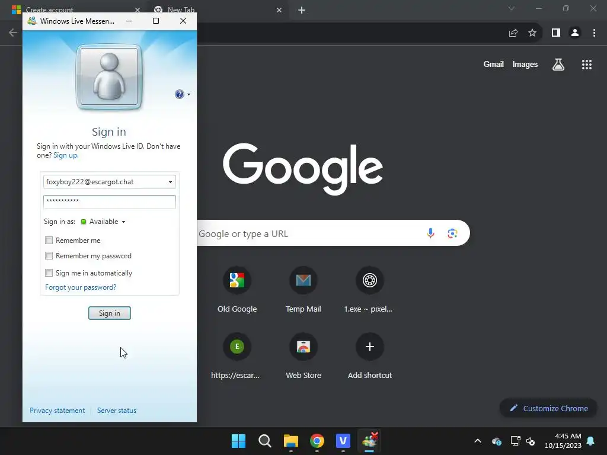Tick the Remember my password checkbox
607x455 pixels.
[49, 256]
